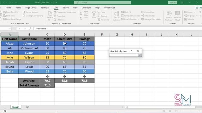The width and height of the screenshot is (202, 113).
Task: Open Data Validation
Action: coord(129,19)
